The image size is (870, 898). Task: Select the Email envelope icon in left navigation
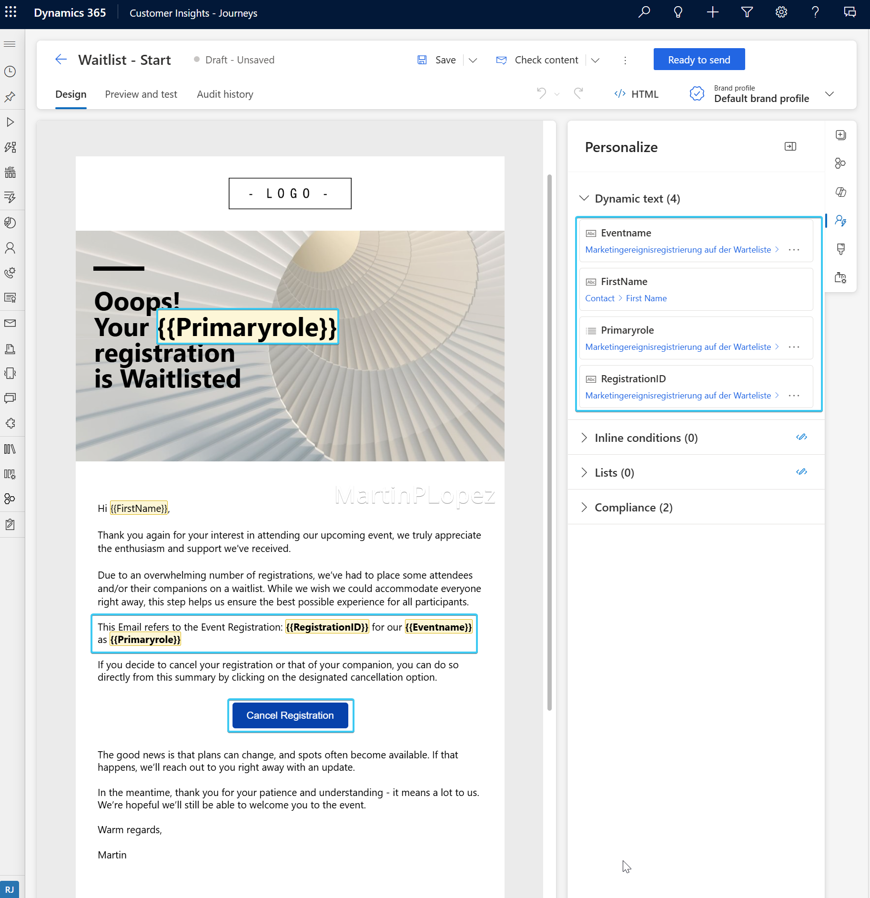10,323
